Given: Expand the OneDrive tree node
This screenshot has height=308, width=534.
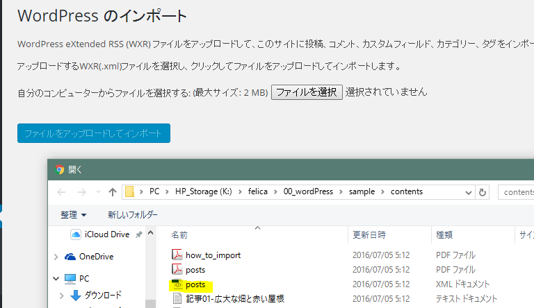Looking at the screenshot, I should click(56, 257).
